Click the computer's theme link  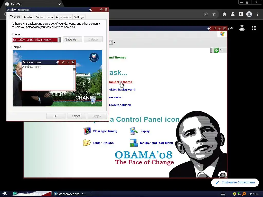point(120,82)
